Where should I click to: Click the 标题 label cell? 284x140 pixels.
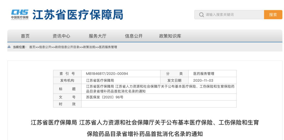tap(67, 89)
